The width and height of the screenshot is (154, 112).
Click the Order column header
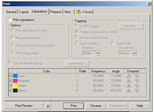coord(82,71)
